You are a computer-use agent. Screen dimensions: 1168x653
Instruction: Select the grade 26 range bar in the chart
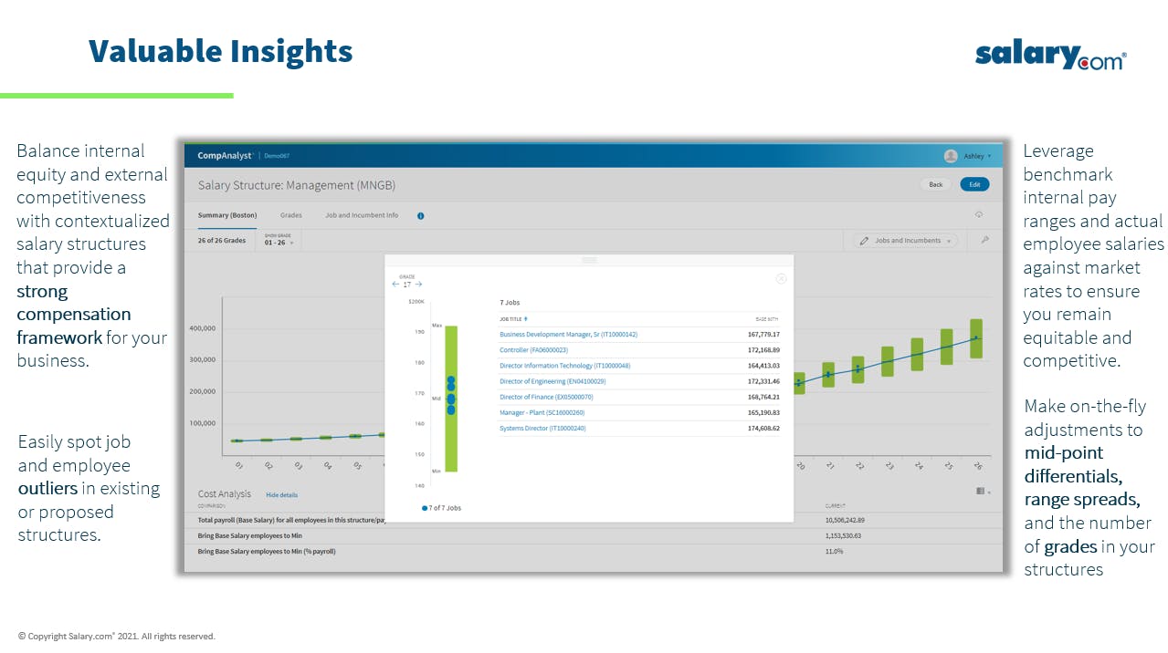[x=976, y=338]
